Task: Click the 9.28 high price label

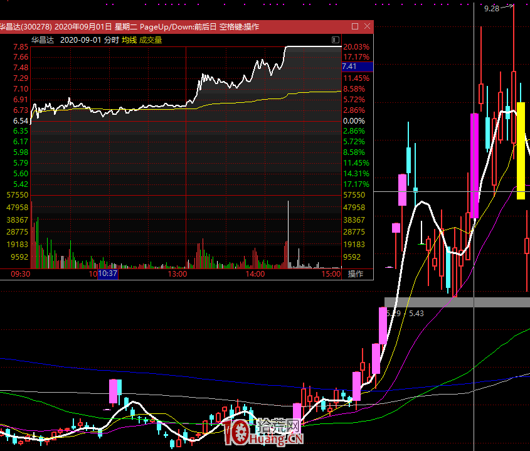Action: coord(492,8)
